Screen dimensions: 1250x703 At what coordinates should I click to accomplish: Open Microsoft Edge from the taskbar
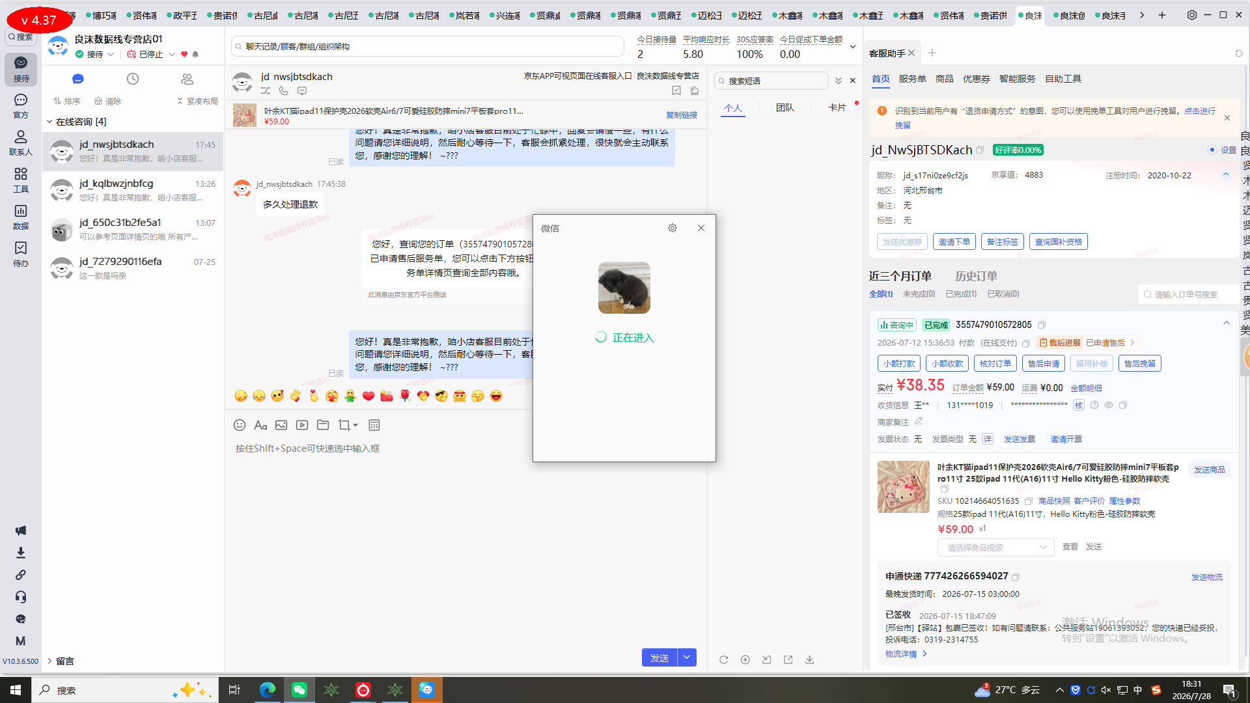tap(268, 690)
